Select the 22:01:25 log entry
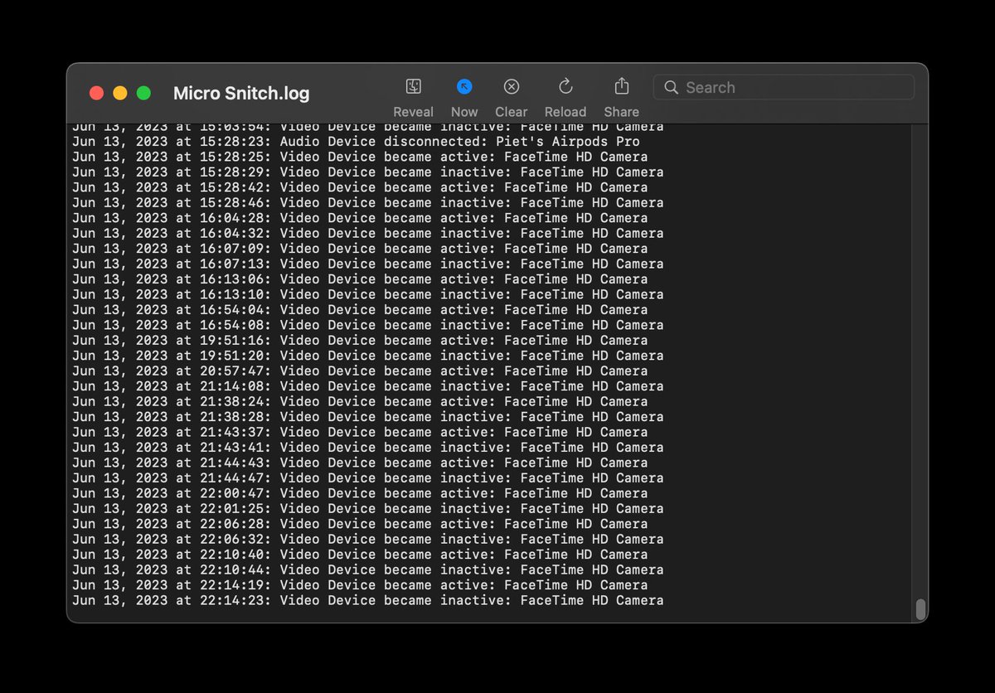Screen dimensions: 995x693 pos(368,509)
